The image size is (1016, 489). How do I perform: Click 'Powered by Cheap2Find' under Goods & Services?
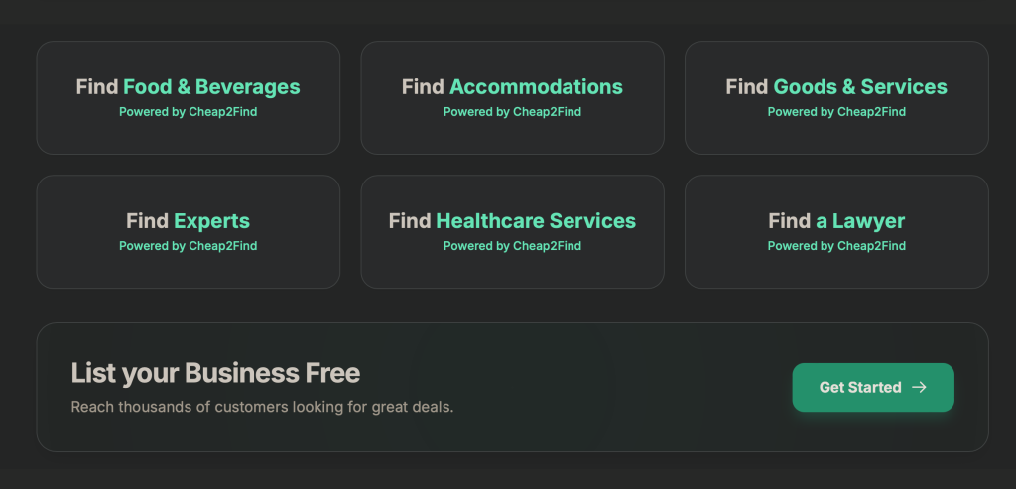[x=836, y=112]
